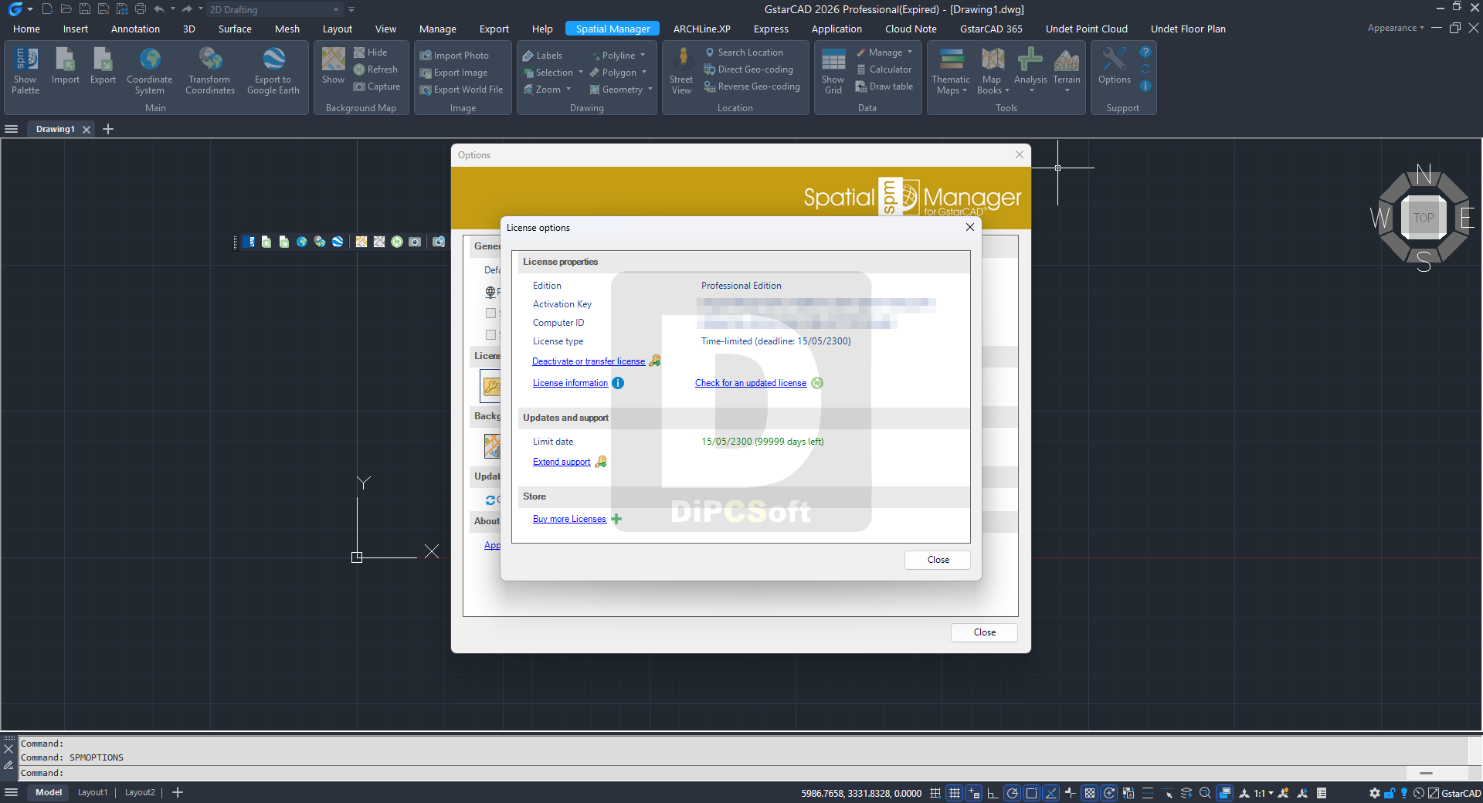Click Export to Google Earth
Screen dimensions: 1483x803
click(x=273, y=71)
